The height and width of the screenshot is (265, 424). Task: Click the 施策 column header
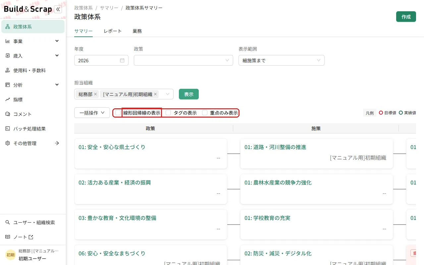click(x=316, y=129)
